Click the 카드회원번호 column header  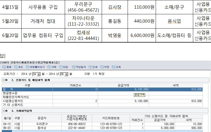111,118
